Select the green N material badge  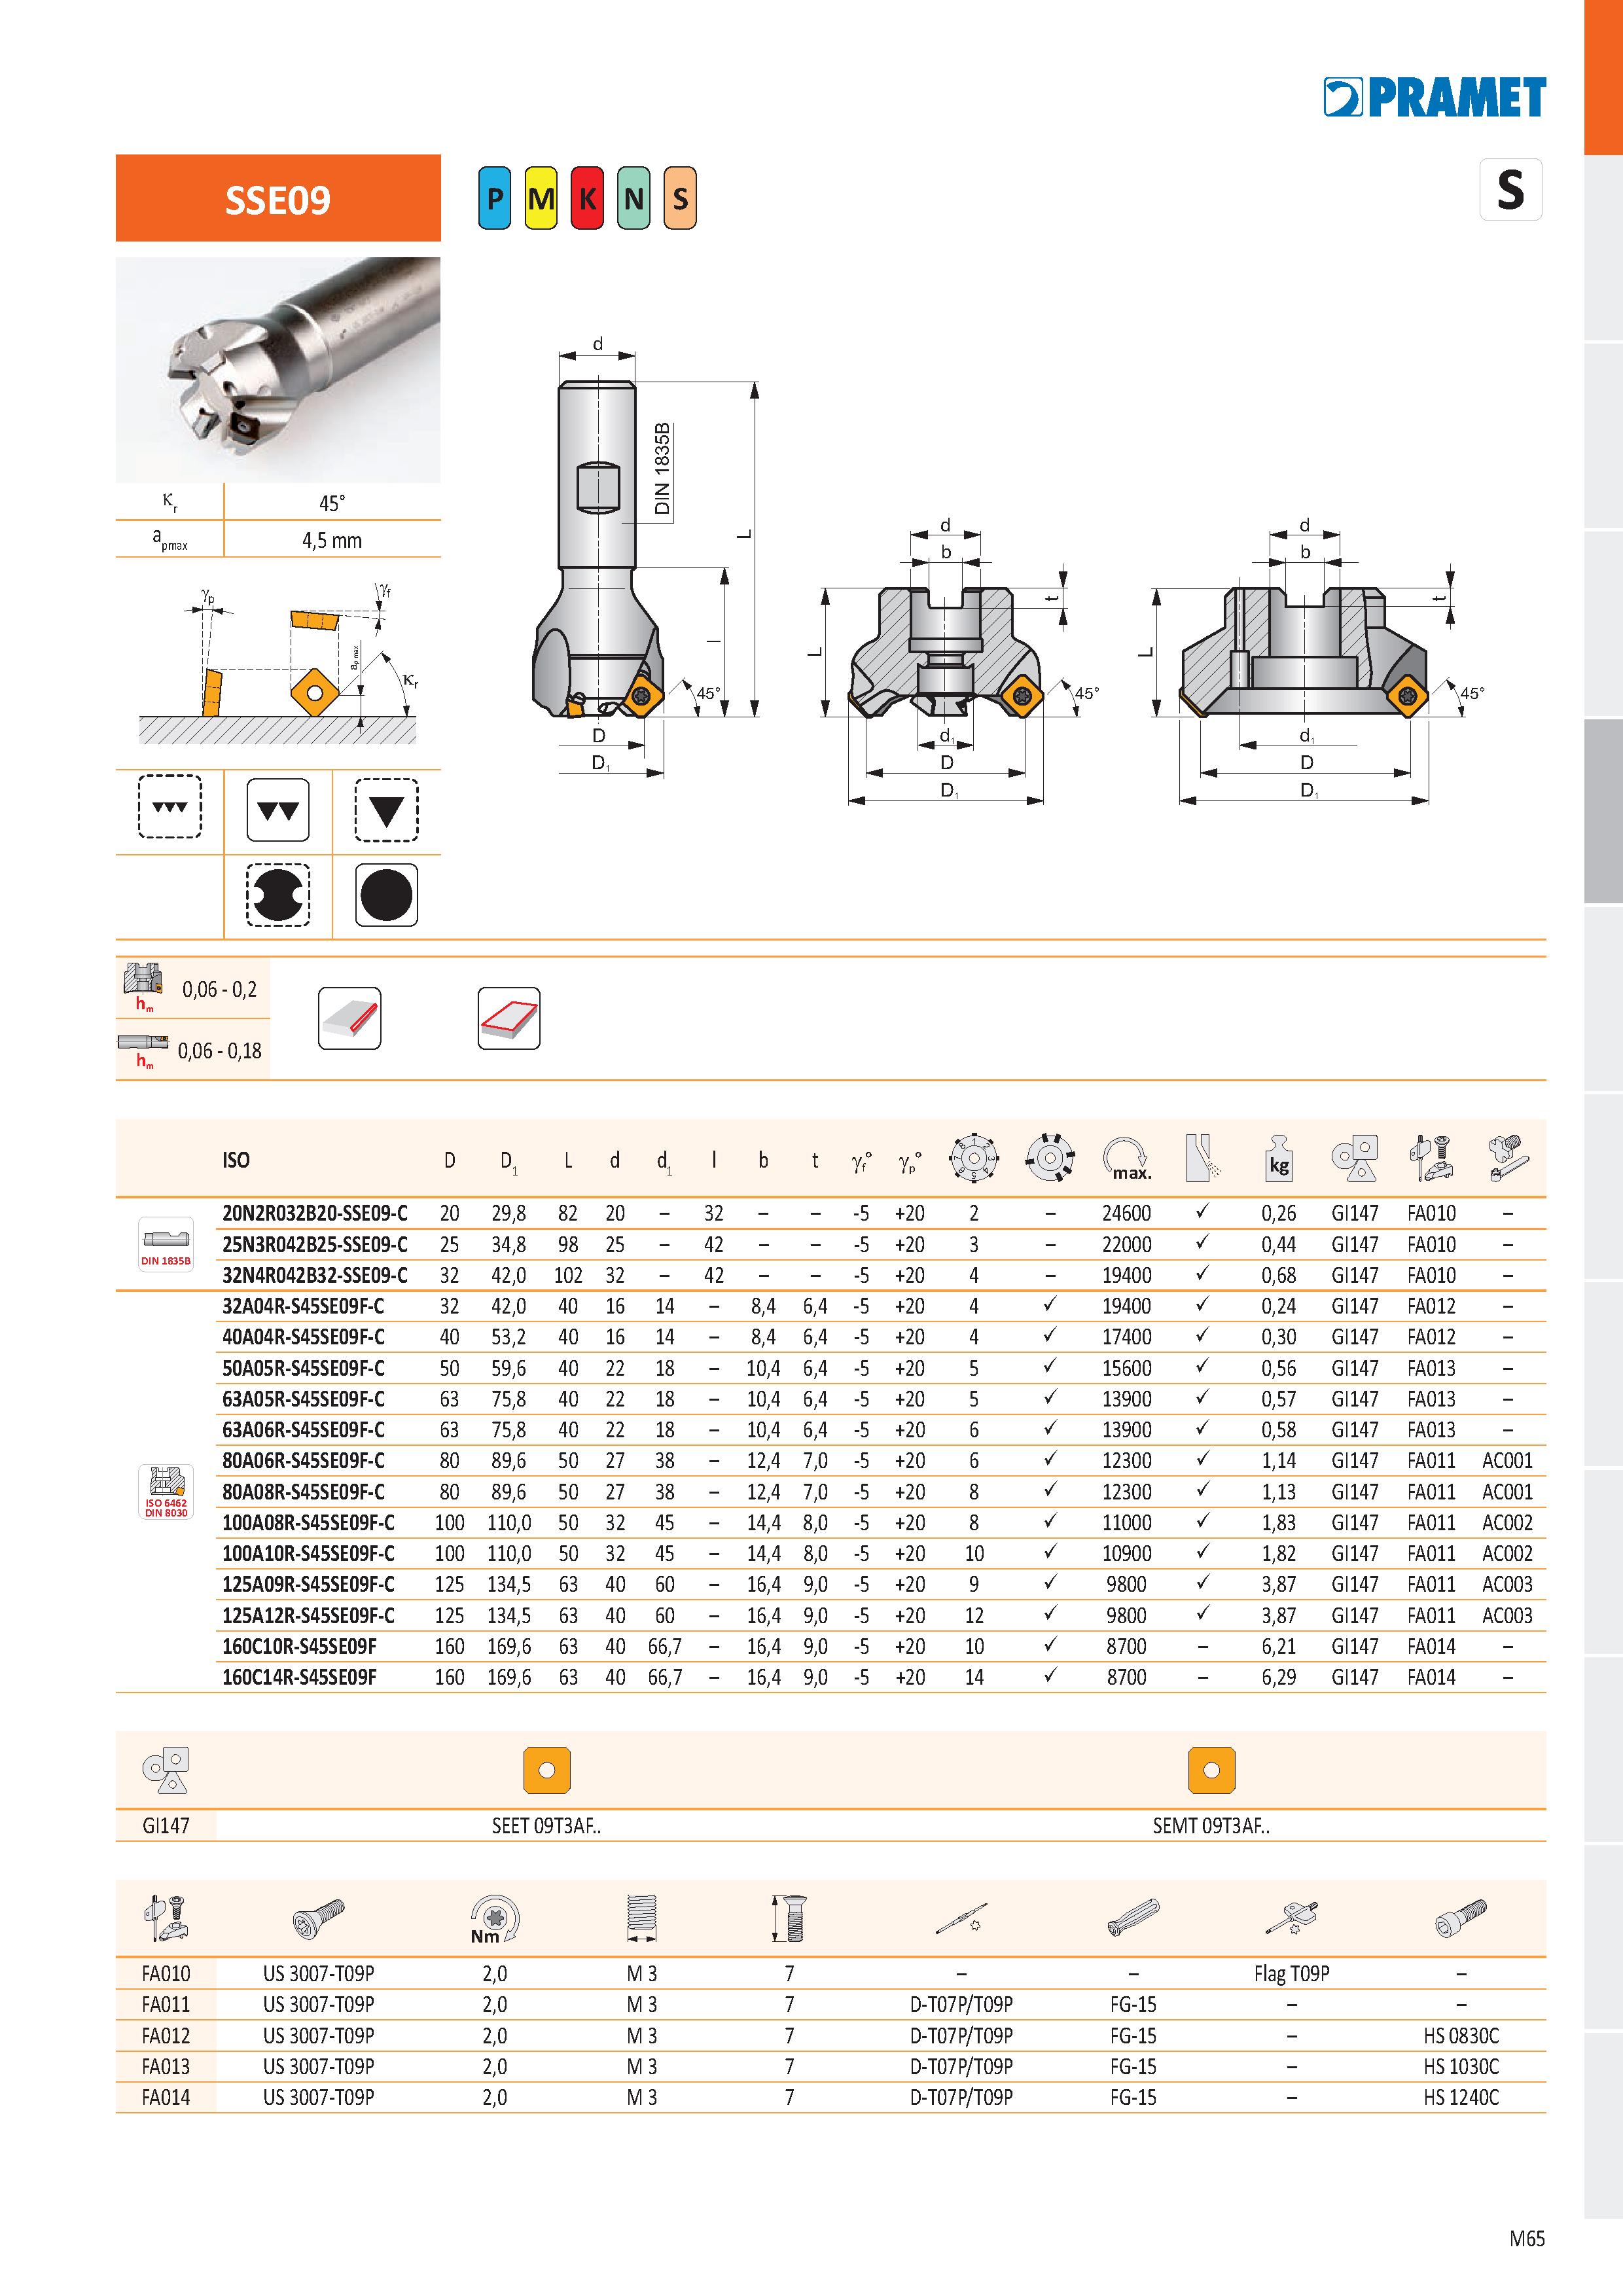[634, 198]
